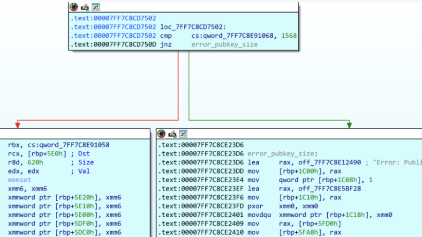The width and height of the screenshot is (422, 237).
Task: Select movdqu xmmword ptr [rbp+1C18h] line
Action: pos(275,215)
